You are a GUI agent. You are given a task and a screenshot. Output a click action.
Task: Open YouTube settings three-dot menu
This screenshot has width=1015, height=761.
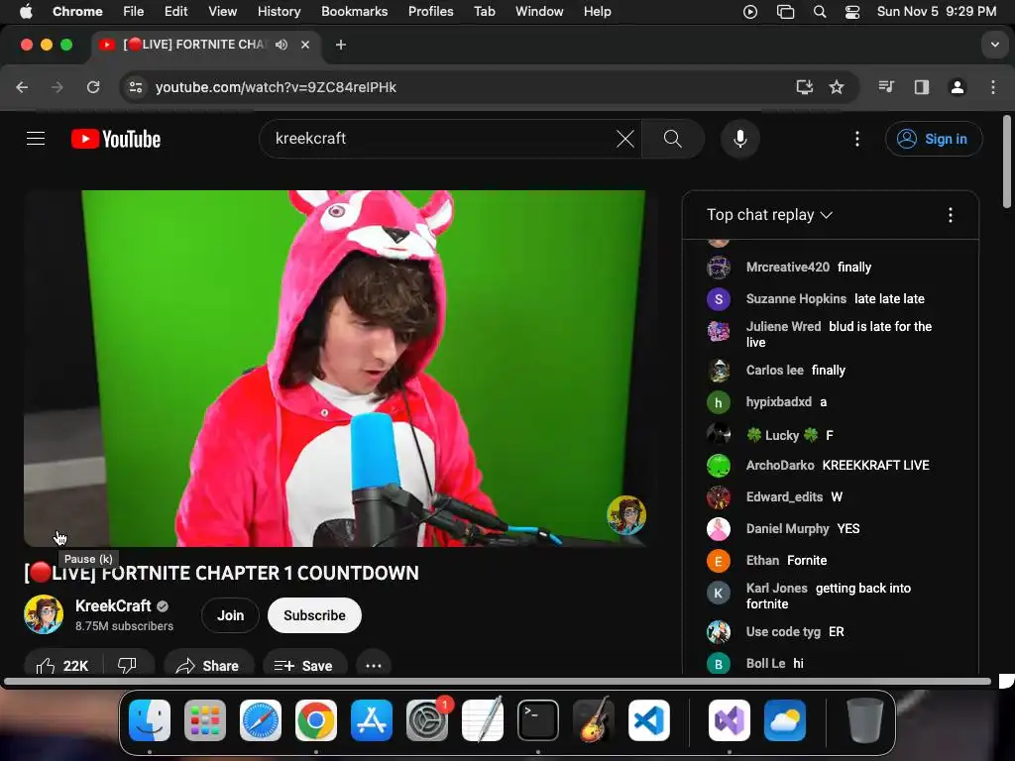(857, 139)
